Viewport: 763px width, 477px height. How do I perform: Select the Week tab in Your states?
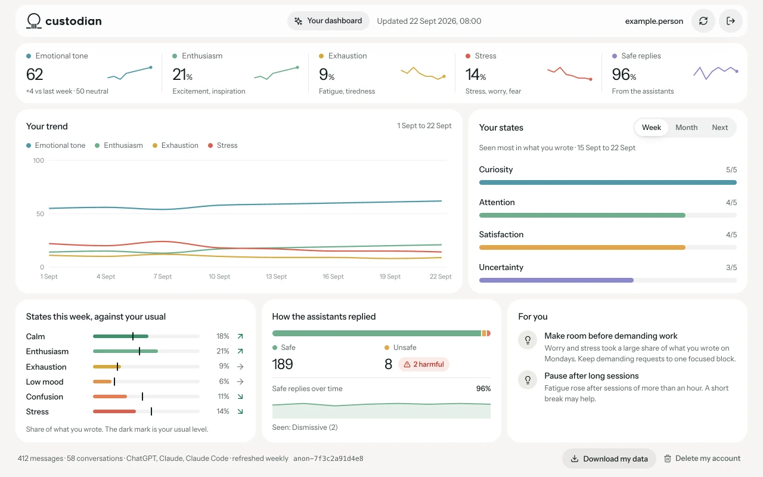(652, 128)
